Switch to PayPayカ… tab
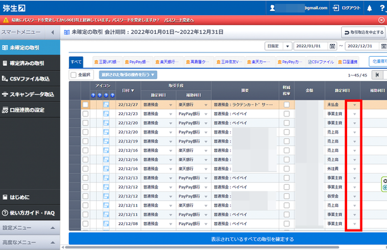 coord(291,62)
